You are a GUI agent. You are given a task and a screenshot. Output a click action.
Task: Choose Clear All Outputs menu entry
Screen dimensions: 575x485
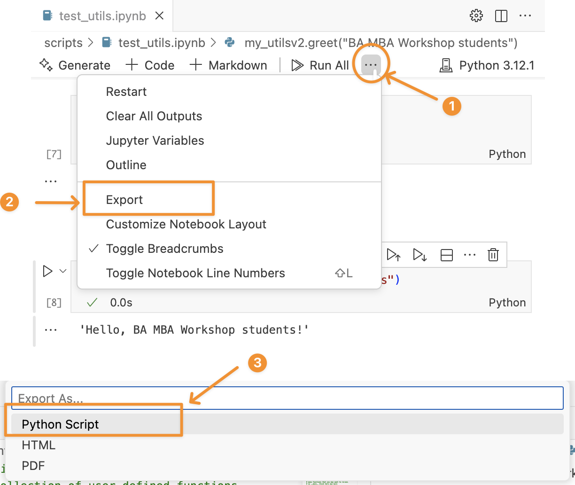pos(154,116)
